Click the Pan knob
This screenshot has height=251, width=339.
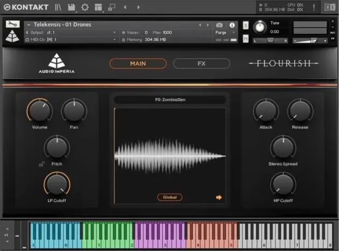[x=74, y=111]
